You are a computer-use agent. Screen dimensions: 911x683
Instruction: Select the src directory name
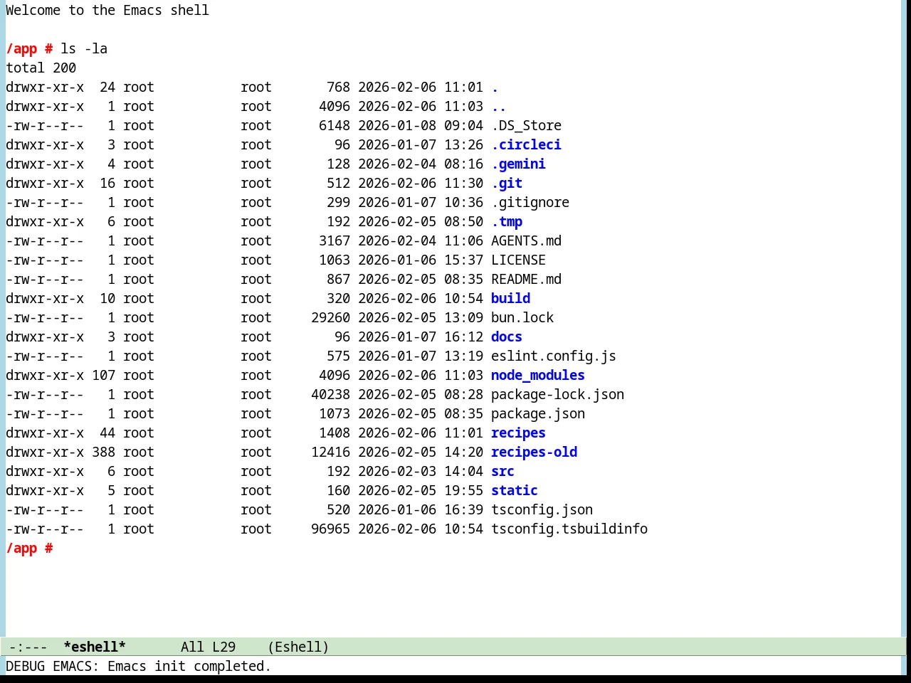(x=502, y=471)
